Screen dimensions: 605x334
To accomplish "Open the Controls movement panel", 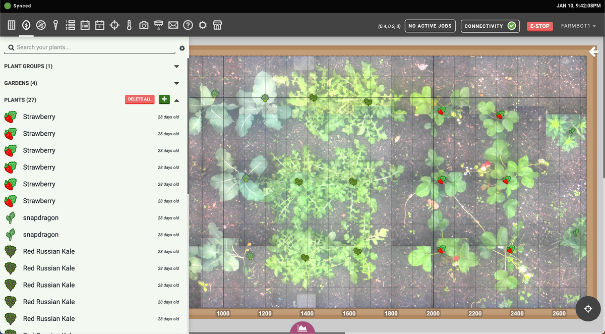I will pos(114,24).
